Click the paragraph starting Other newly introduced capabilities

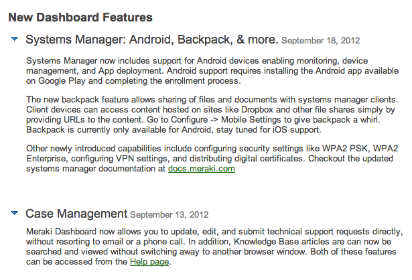[x=212, y=158]
